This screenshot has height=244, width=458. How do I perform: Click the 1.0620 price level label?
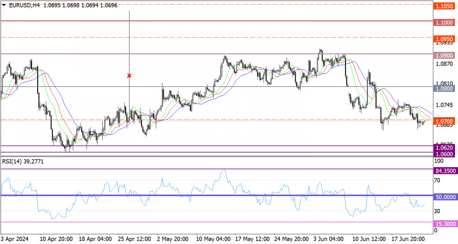pos(444,148)
